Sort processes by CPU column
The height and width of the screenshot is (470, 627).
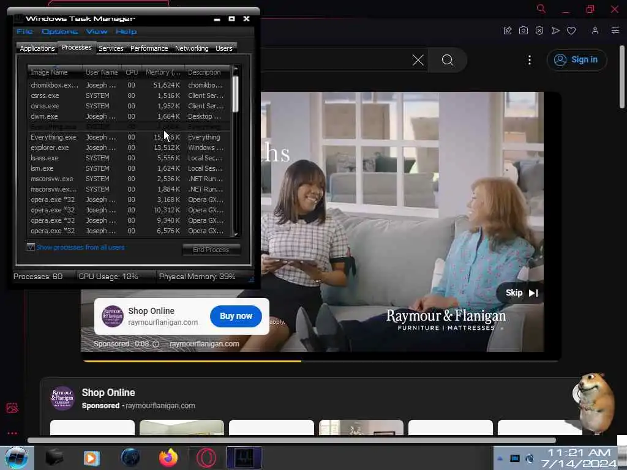pos(132,72)
